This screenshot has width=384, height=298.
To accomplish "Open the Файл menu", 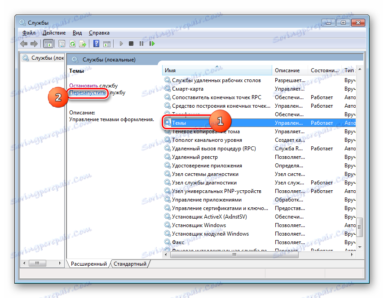I will click(x=29, y=33).
